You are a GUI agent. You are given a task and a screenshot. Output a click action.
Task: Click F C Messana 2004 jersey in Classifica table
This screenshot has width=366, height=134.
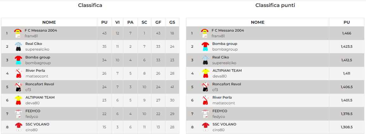[x=17, y=33]
